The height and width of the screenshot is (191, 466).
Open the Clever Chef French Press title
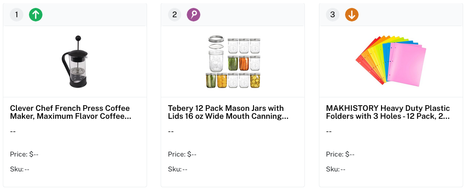click(x=70, y=112)
